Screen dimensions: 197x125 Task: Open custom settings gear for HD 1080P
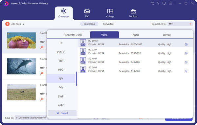[x=186, y=44]
